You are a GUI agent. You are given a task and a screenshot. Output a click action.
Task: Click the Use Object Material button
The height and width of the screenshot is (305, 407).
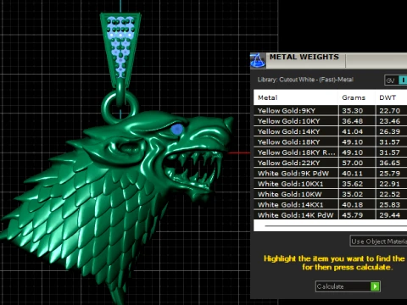pyautogui.click(x=378, y=241)
